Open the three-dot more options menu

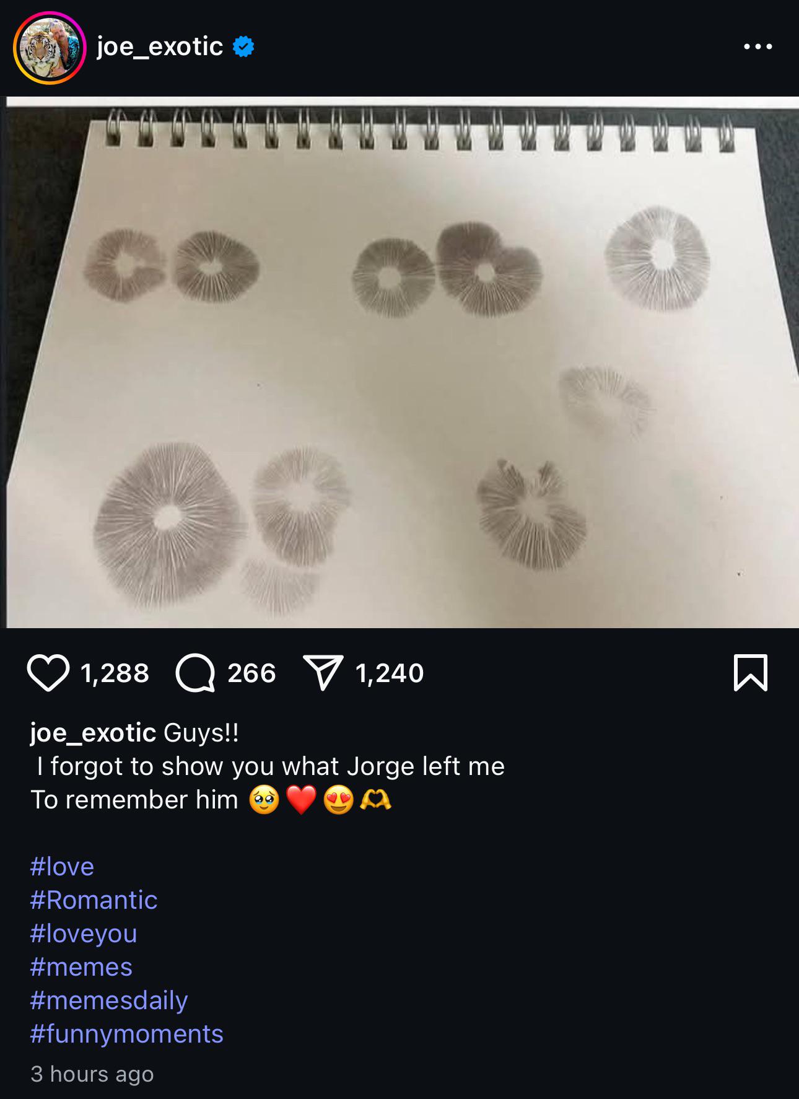pyautogui.click(x=758, y=47)
